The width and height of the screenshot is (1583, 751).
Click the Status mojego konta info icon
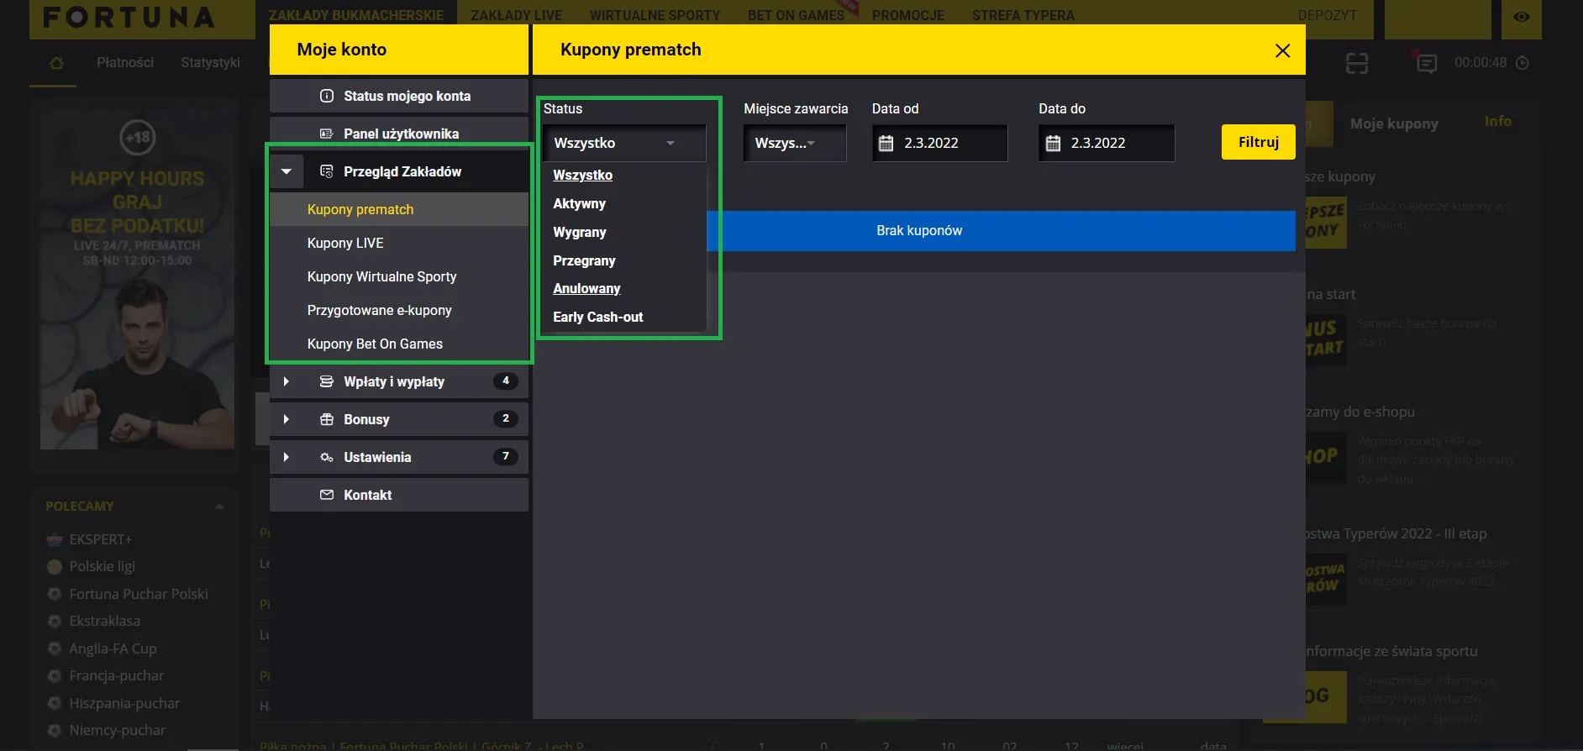327,96
